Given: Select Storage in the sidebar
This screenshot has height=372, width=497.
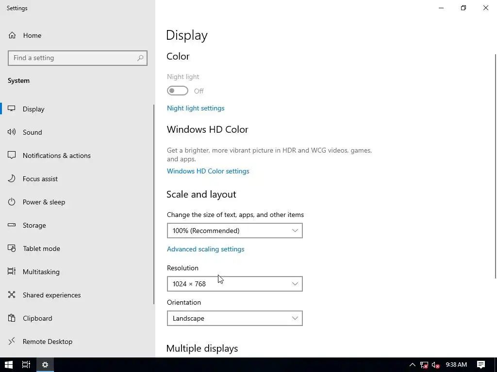Looking at the screenshot, I should pyautogui.click(x=77, y=225).
